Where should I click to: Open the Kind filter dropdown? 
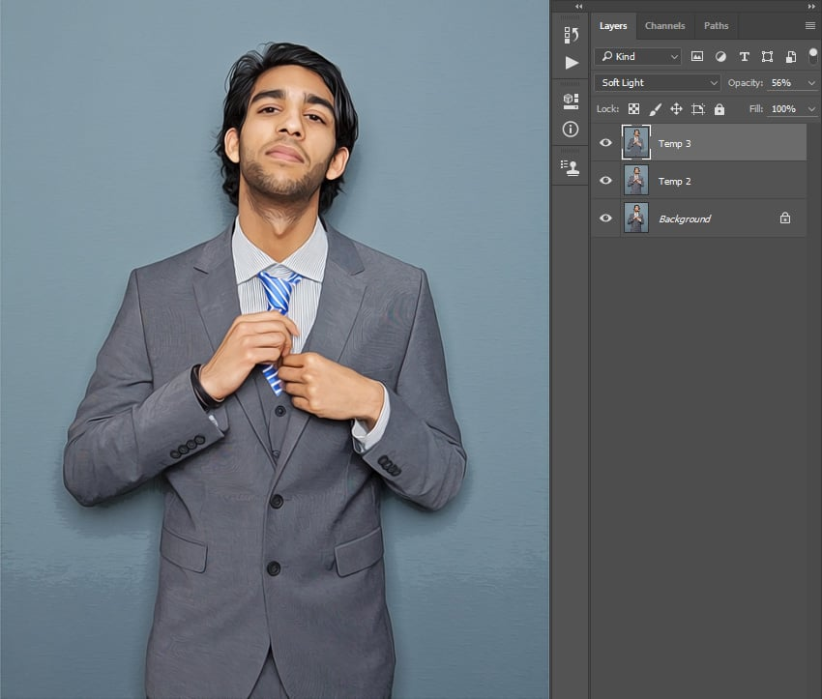(637, 57)
